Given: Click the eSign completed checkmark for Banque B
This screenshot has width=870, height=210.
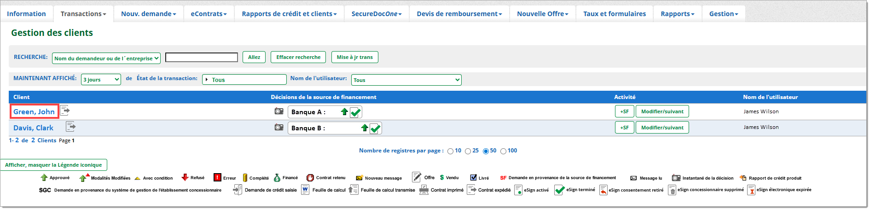Looking at the screenshot, I should (375, 128).
